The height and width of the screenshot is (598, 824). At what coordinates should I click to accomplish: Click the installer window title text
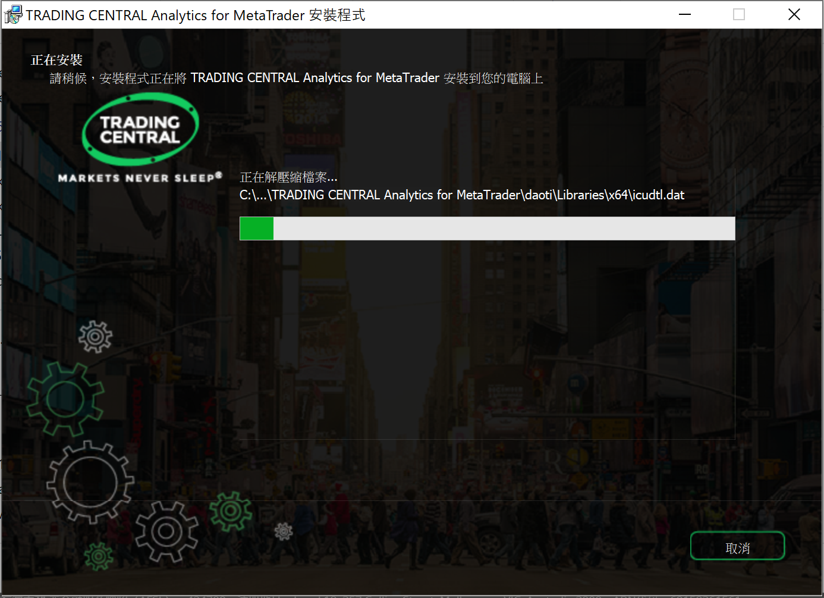[196, 15]
